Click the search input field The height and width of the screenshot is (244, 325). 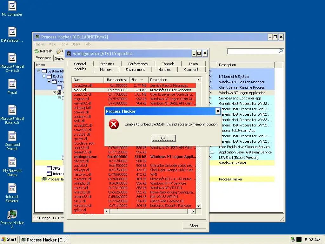coord(253,51)
